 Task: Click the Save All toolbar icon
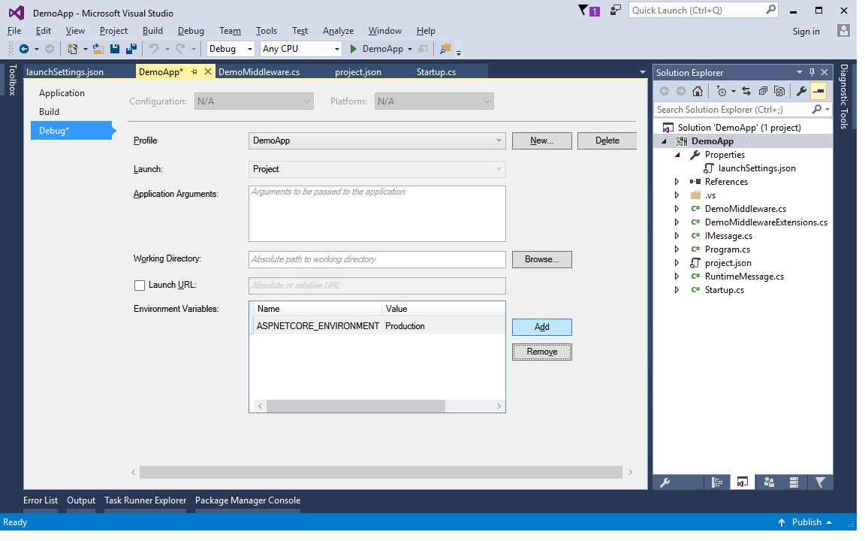point(131,49)
